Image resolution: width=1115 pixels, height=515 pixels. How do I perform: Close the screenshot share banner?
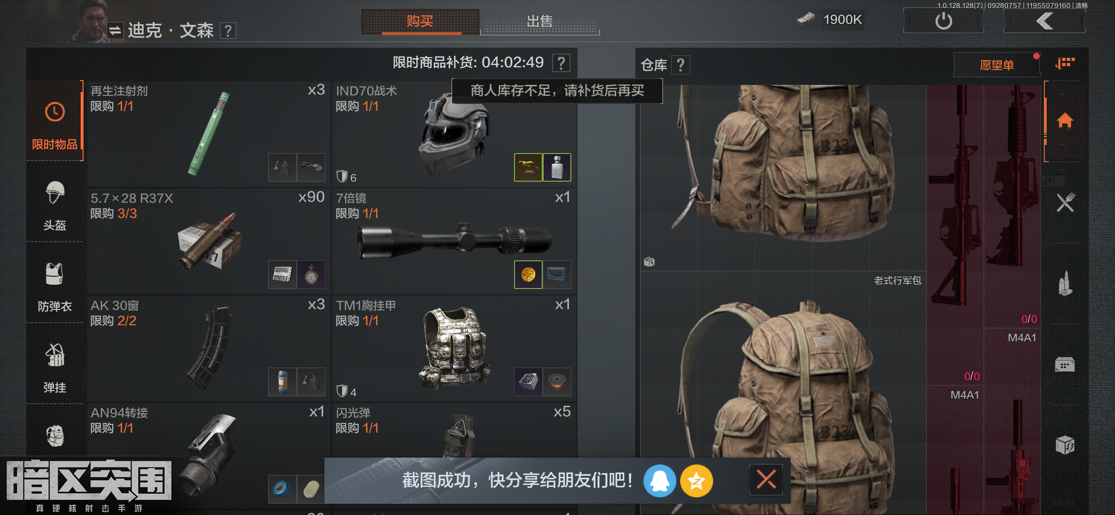(x=766, y=480)
